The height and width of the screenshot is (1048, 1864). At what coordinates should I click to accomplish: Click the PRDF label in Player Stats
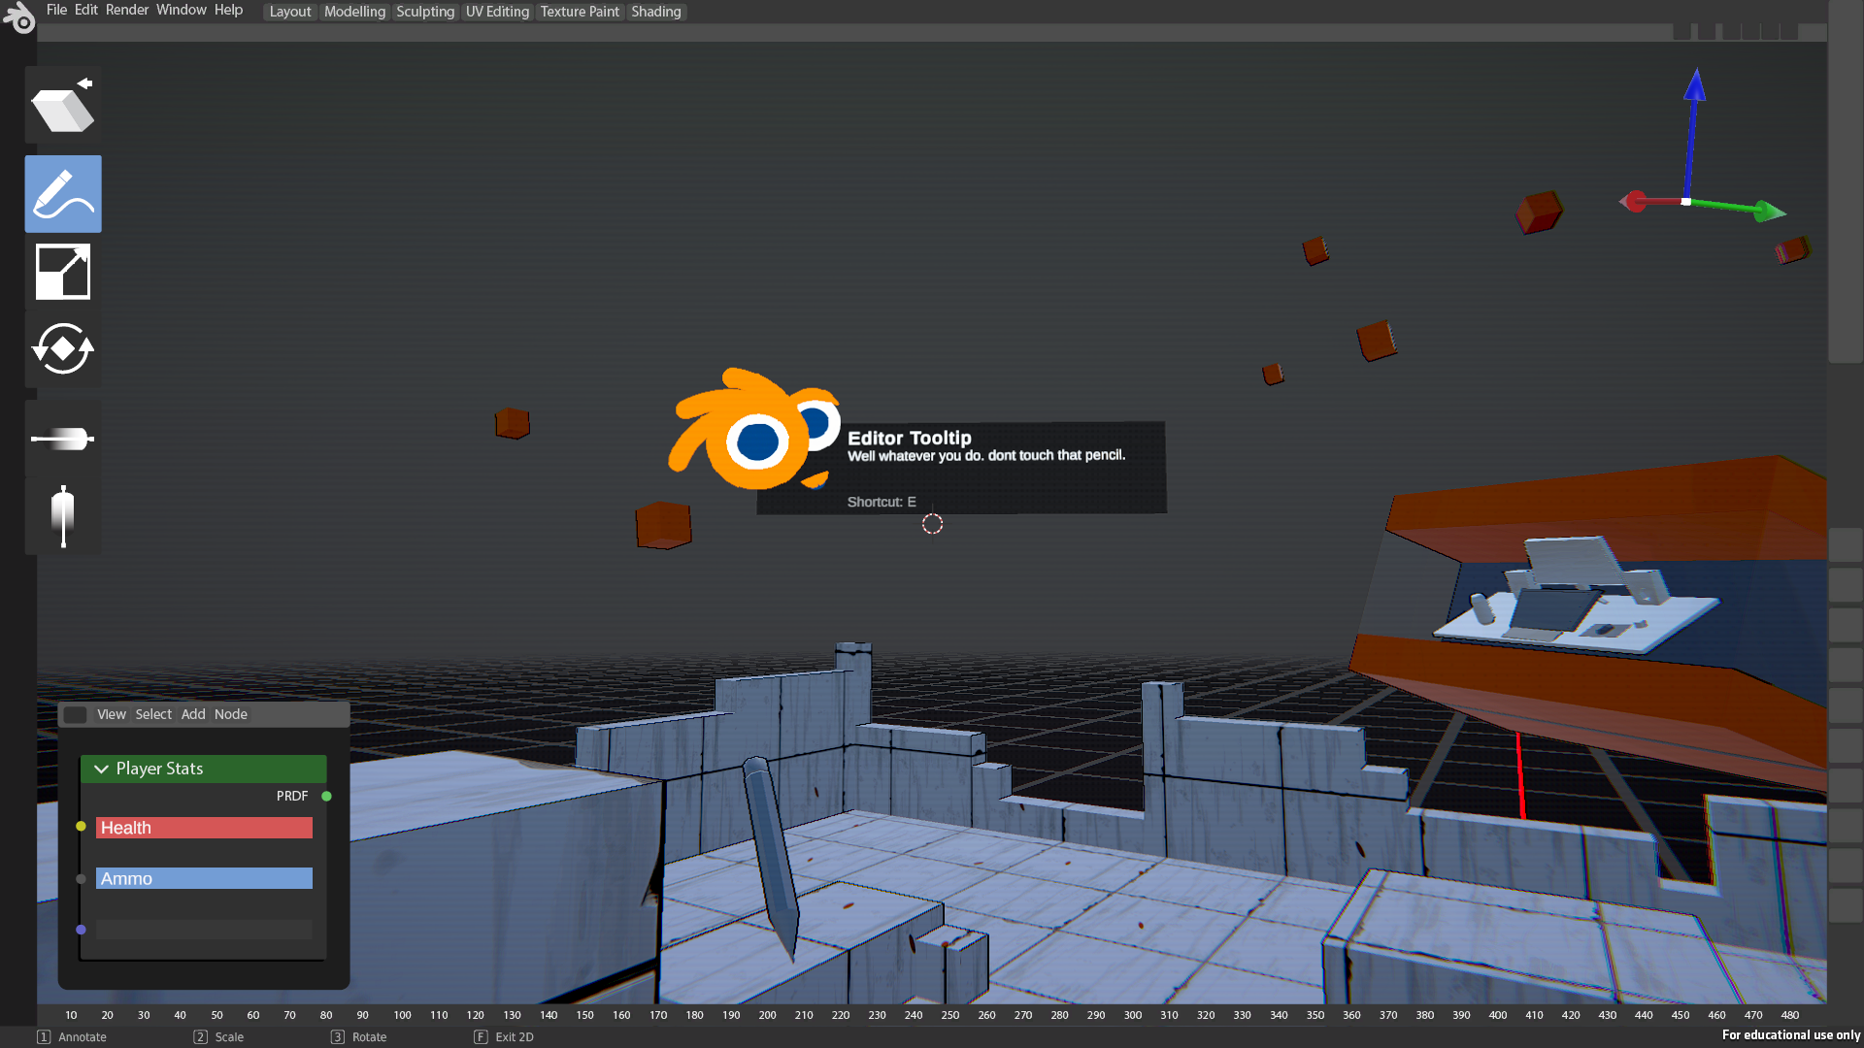[292, 796]
